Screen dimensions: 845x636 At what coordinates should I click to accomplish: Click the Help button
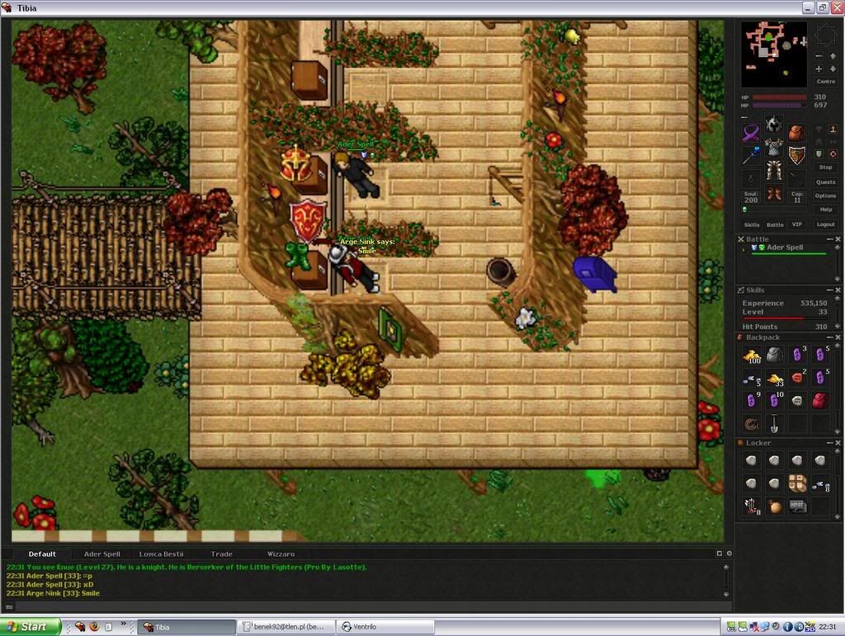[825, 210]
